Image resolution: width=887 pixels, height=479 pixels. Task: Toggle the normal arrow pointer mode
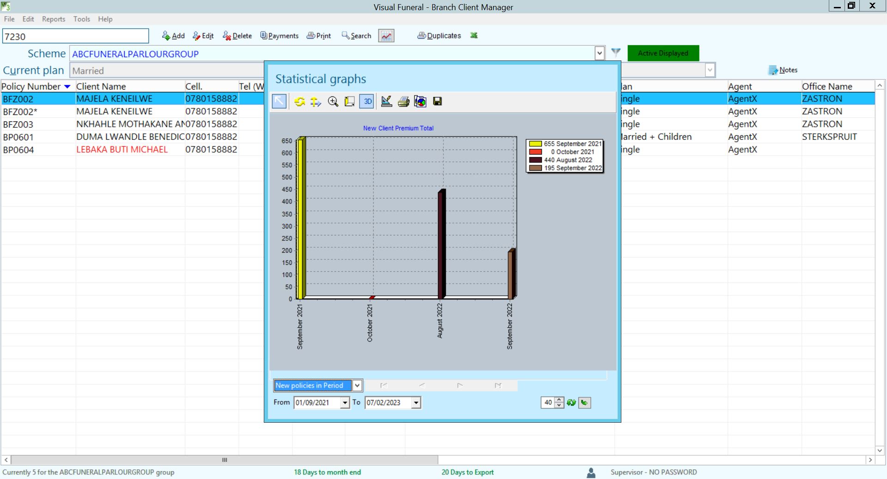click(x=279, y=102)
